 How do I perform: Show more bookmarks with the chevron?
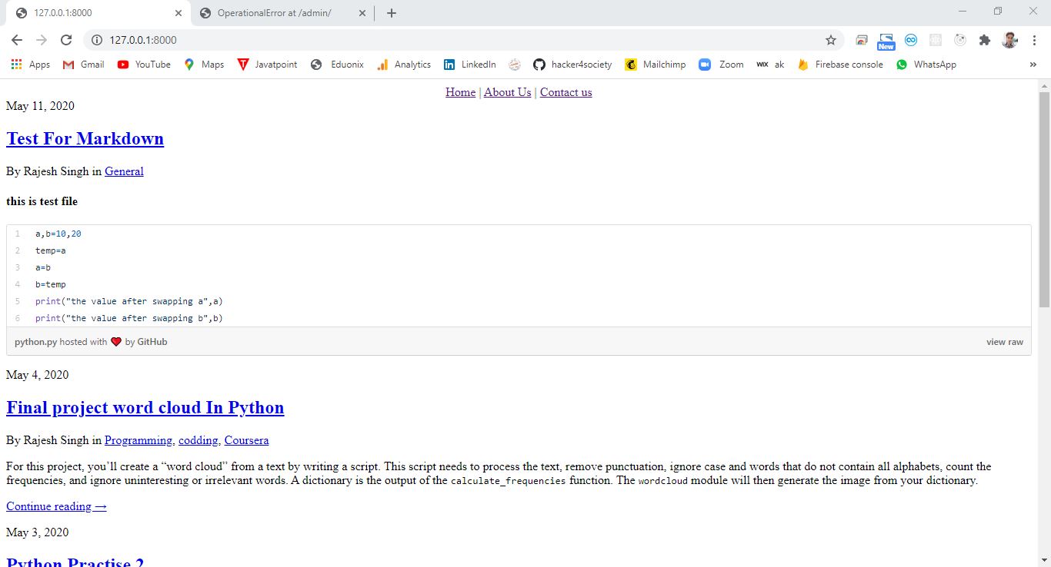coord(1033,65)
